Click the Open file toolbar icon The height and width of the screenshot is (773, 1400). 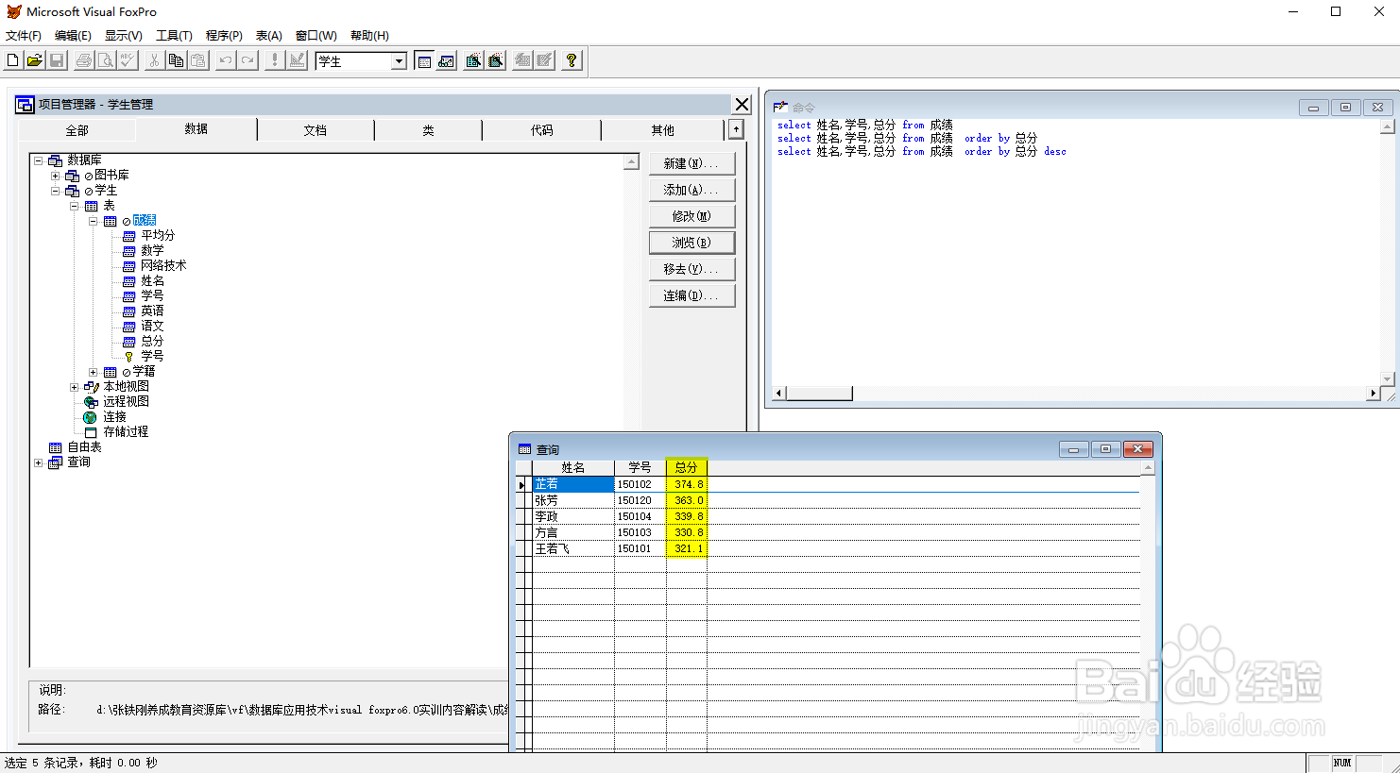pyautogui.click(x=35, y=60)
